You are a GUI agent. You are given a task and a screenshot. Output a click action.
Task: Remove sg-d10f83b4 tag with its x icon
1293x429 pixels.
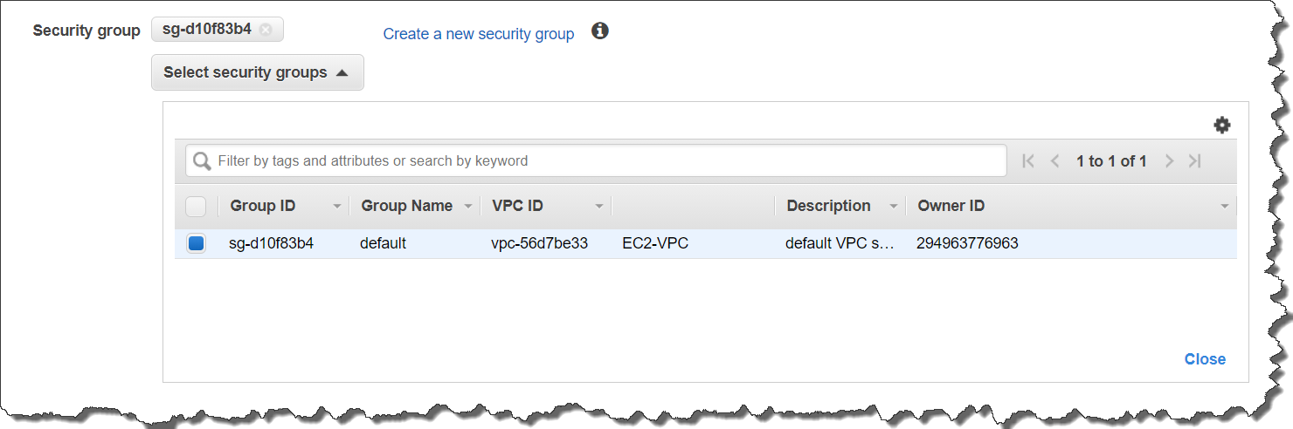click(x=266, y=30)
